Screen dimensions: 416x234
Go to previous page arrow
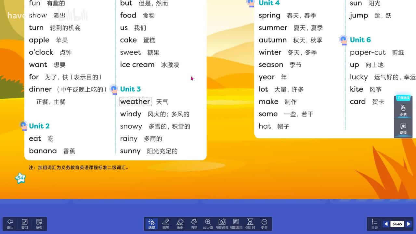[386, 224]
